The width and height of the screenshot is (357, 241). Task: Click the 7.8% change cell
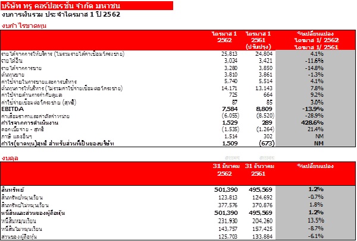tap(317, 88)
